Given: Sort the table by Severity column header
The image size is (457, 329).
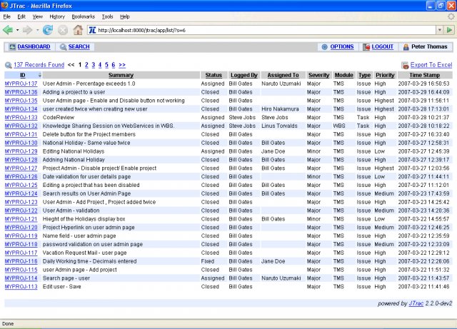Looking at the screenshot, I should (318, 75).
